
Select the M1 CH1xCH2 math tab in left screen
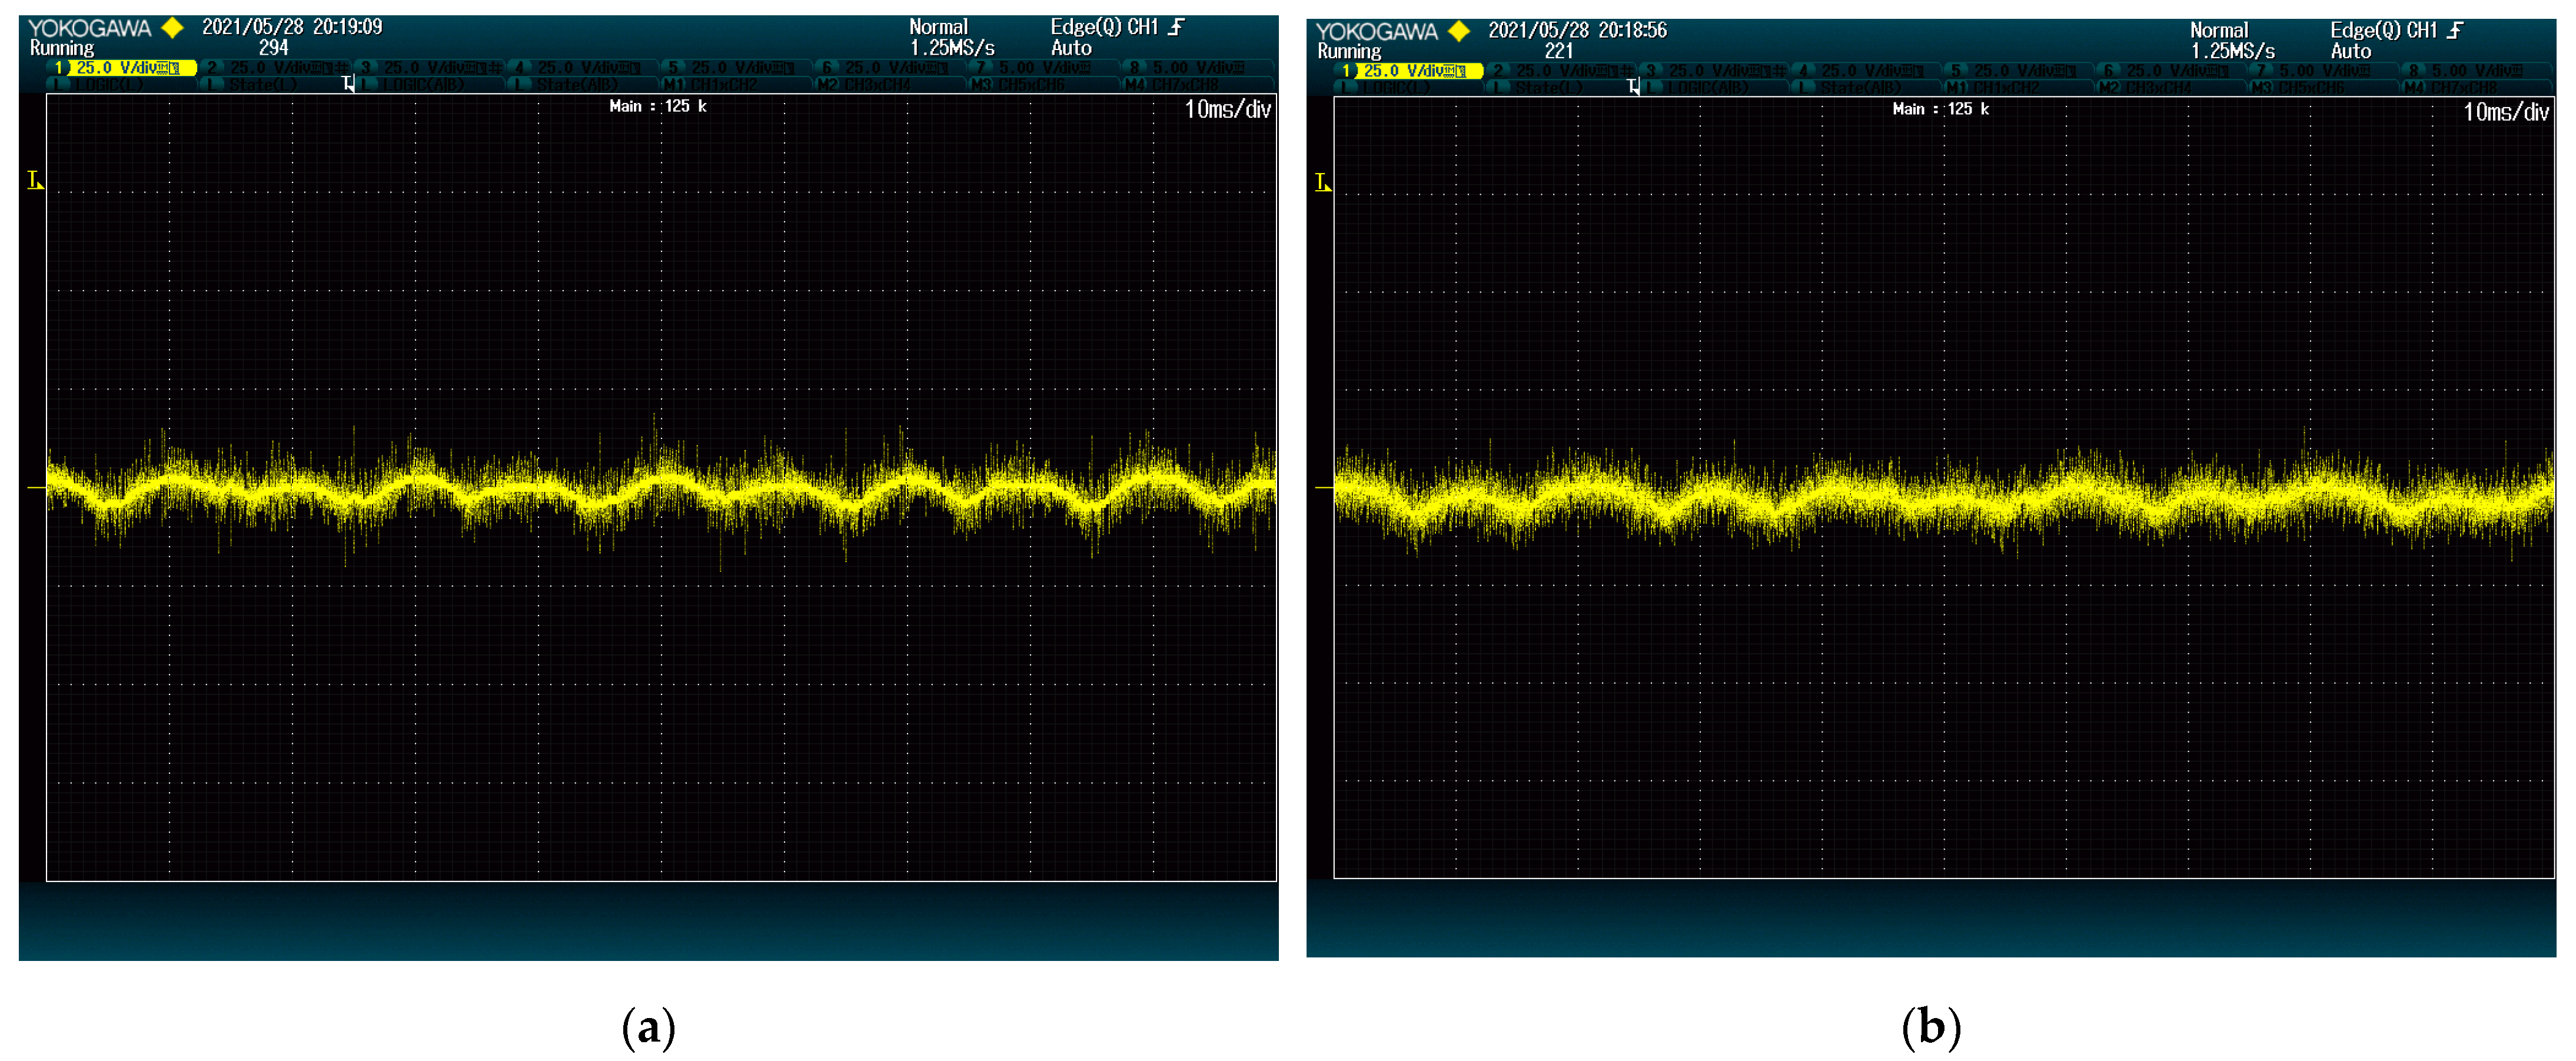click(x=712, y=85)
